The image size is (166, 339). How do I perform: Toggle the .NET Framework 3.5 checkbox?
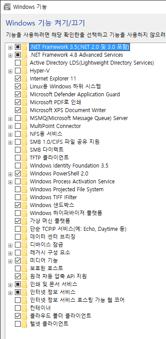[x=18, y=47]
